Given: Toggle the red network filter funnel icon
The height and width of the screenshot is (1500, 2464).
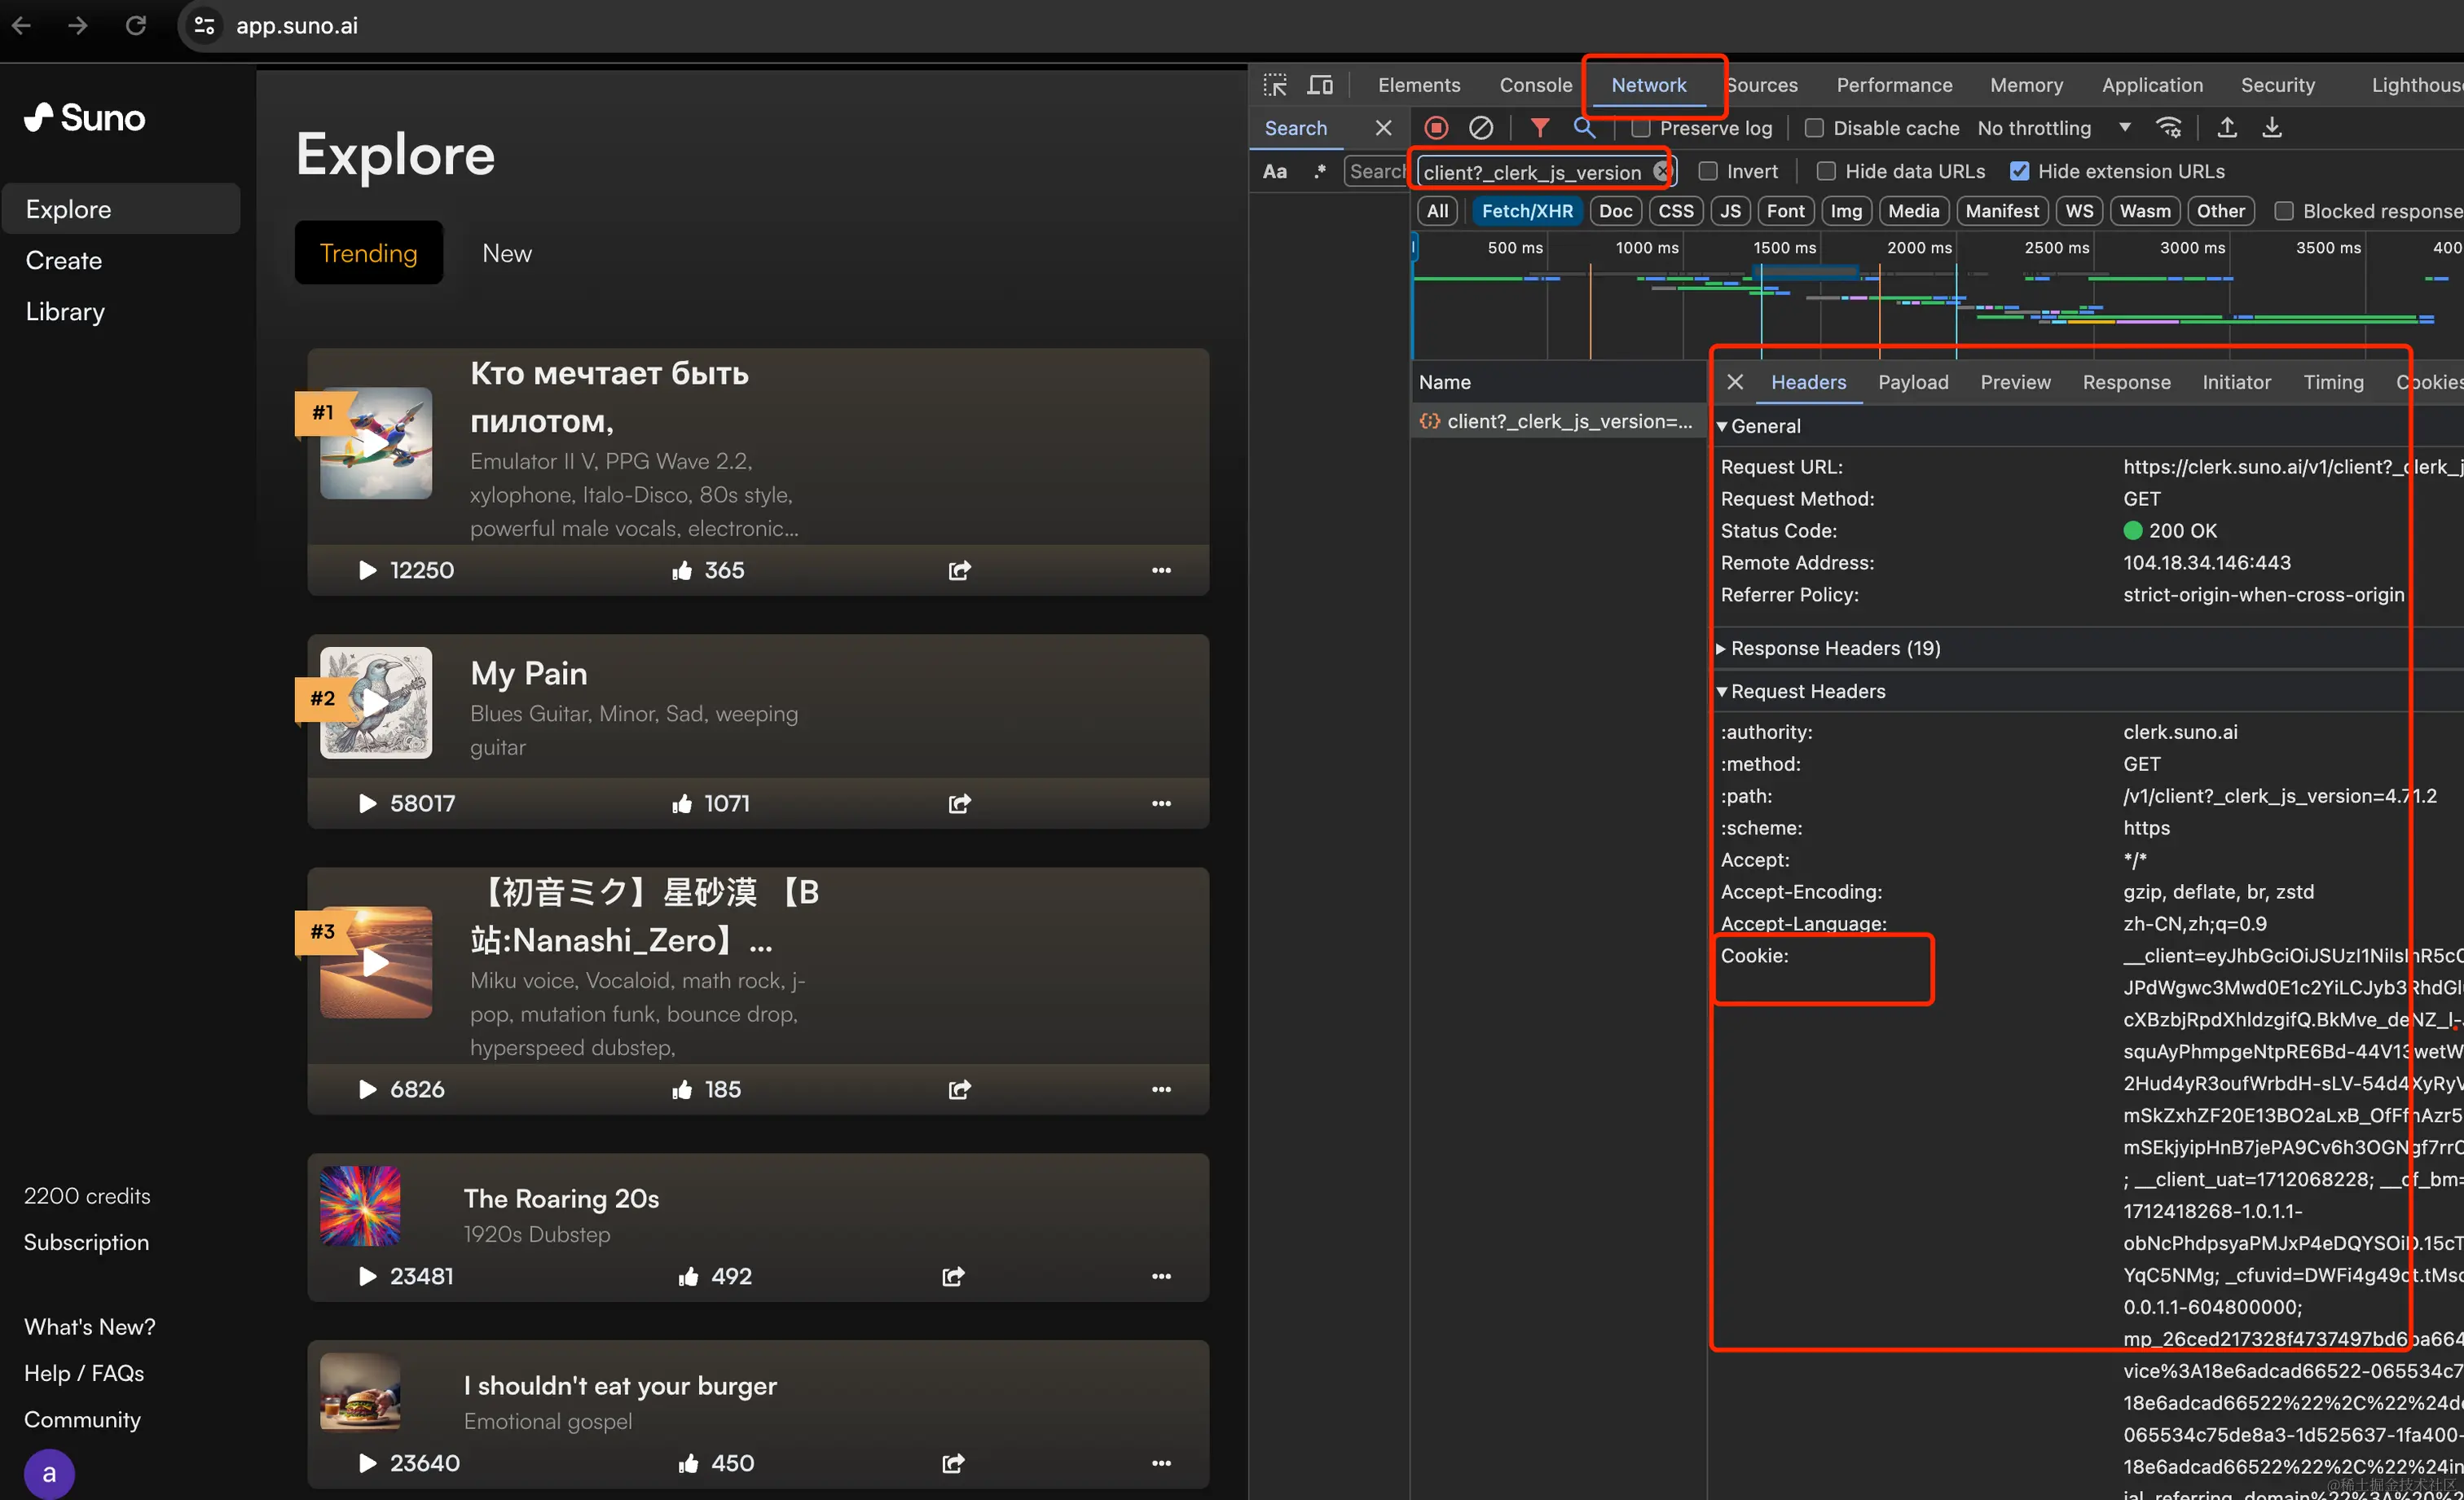Looking at the screenshot, I should tap(1539, 128).
